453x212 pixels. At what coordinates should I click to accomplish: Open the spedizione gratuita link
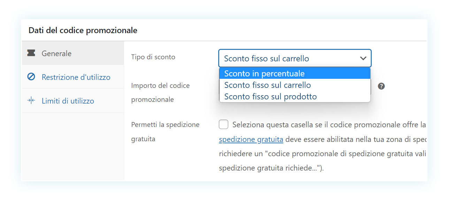tap(251, 139)
